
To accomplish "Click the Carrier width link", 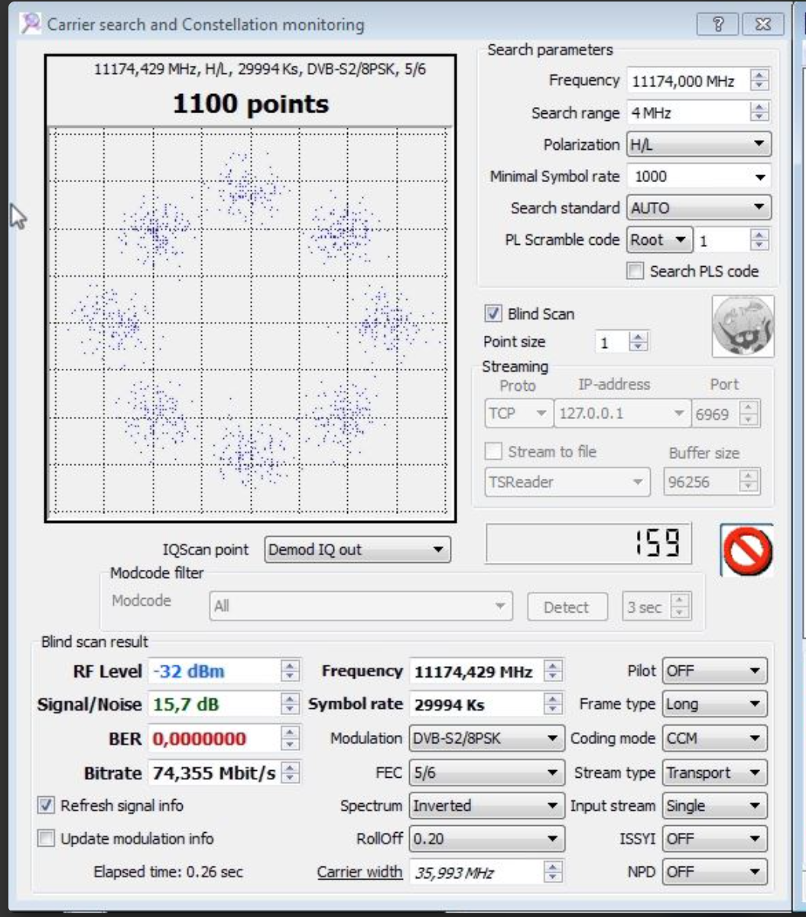I will click(359, 871).
